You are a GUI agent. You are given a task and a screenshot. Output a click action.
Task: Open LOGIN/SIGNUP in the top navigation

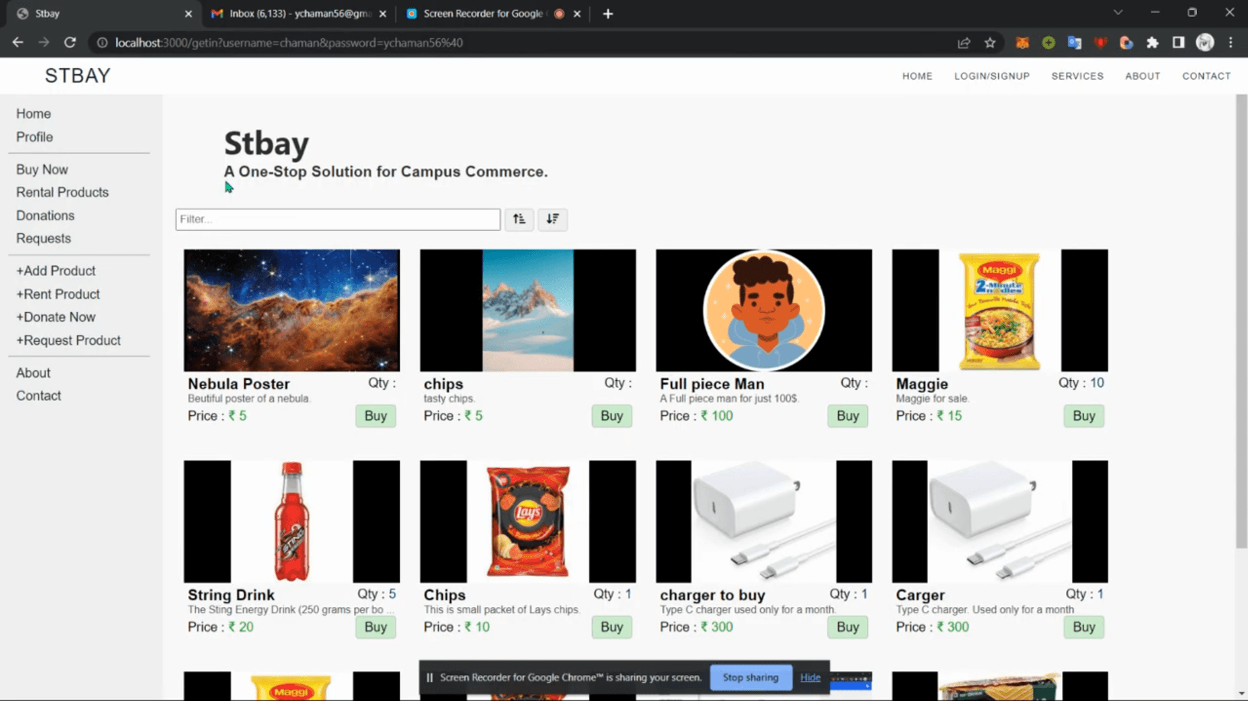[992, 76]
